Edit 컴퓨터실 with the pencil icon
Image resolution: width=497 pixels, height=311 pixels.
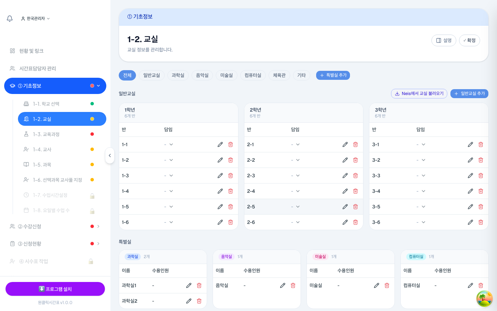pos(470,285)
